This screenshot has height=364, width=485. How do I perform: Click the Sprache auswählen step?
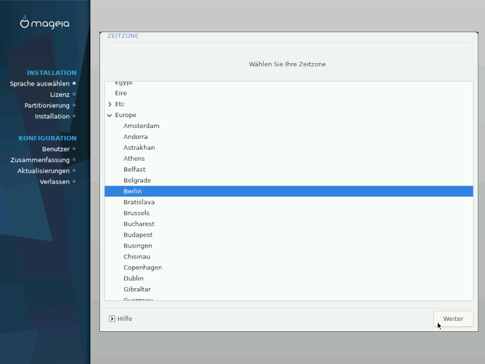(x=39, y=84)
